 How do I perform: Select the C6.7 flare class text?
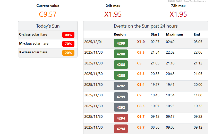[x=141, y=116]
